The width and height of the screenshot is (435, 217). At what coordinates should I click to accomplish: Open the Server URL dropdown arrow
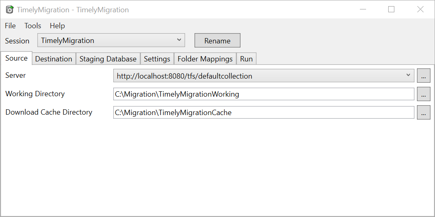coord(408,76)
